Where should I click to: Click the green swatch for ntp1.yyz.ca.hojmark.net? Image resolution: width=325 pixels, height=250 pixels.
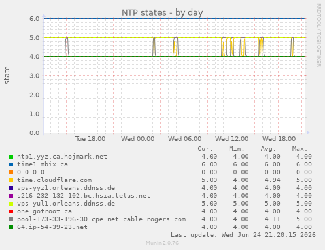pyautogui.click(x=11, y=157)
